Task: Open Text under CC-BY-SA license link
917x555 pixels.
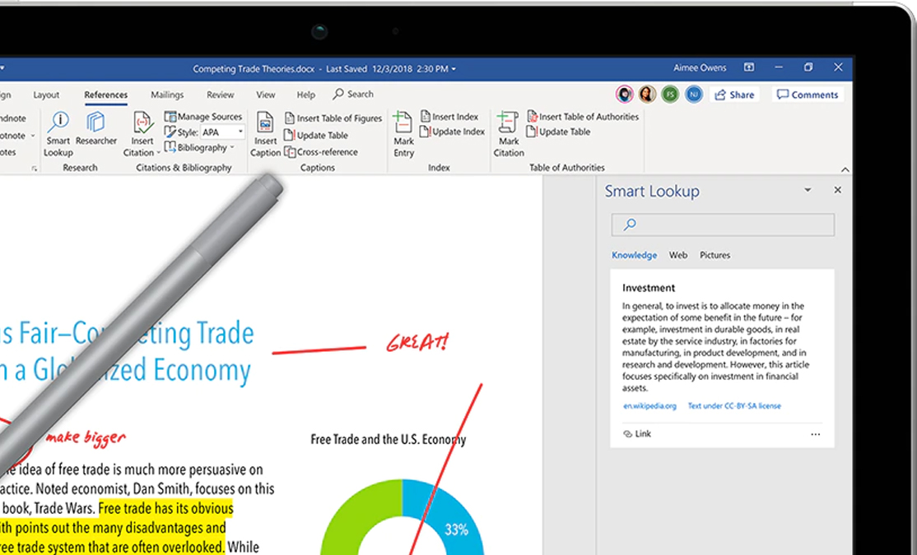Action: [x=734, y=406]
